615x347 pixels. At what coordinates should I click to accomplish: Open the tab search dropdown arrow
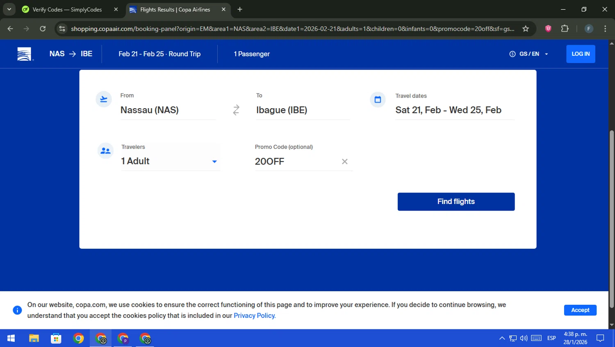click(x=9, y=9)
